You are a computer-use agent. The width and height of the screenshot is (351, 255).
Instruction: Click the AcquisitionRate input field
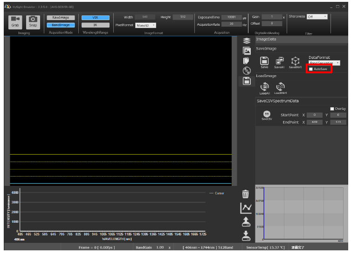click(232, 24)
